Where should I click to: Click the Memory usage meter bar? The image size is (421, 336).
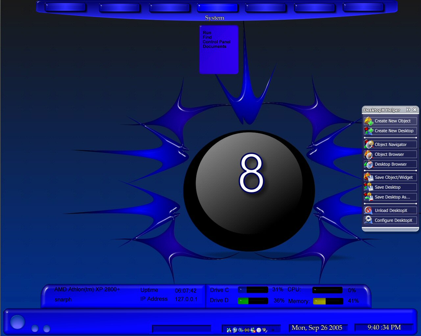[x=328, y=301]
